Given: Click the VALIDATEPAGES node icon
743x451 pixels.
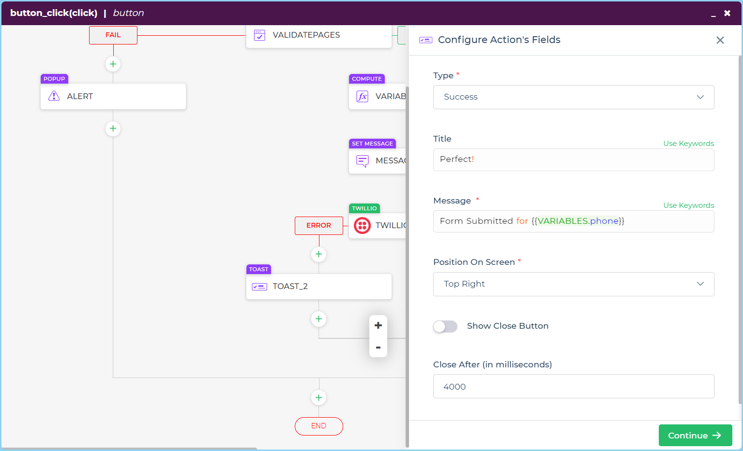Looking at the screenshot, I should 259,35.
